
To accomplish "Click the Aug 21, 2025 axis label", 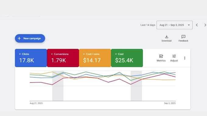I will (x=36, y=103).
